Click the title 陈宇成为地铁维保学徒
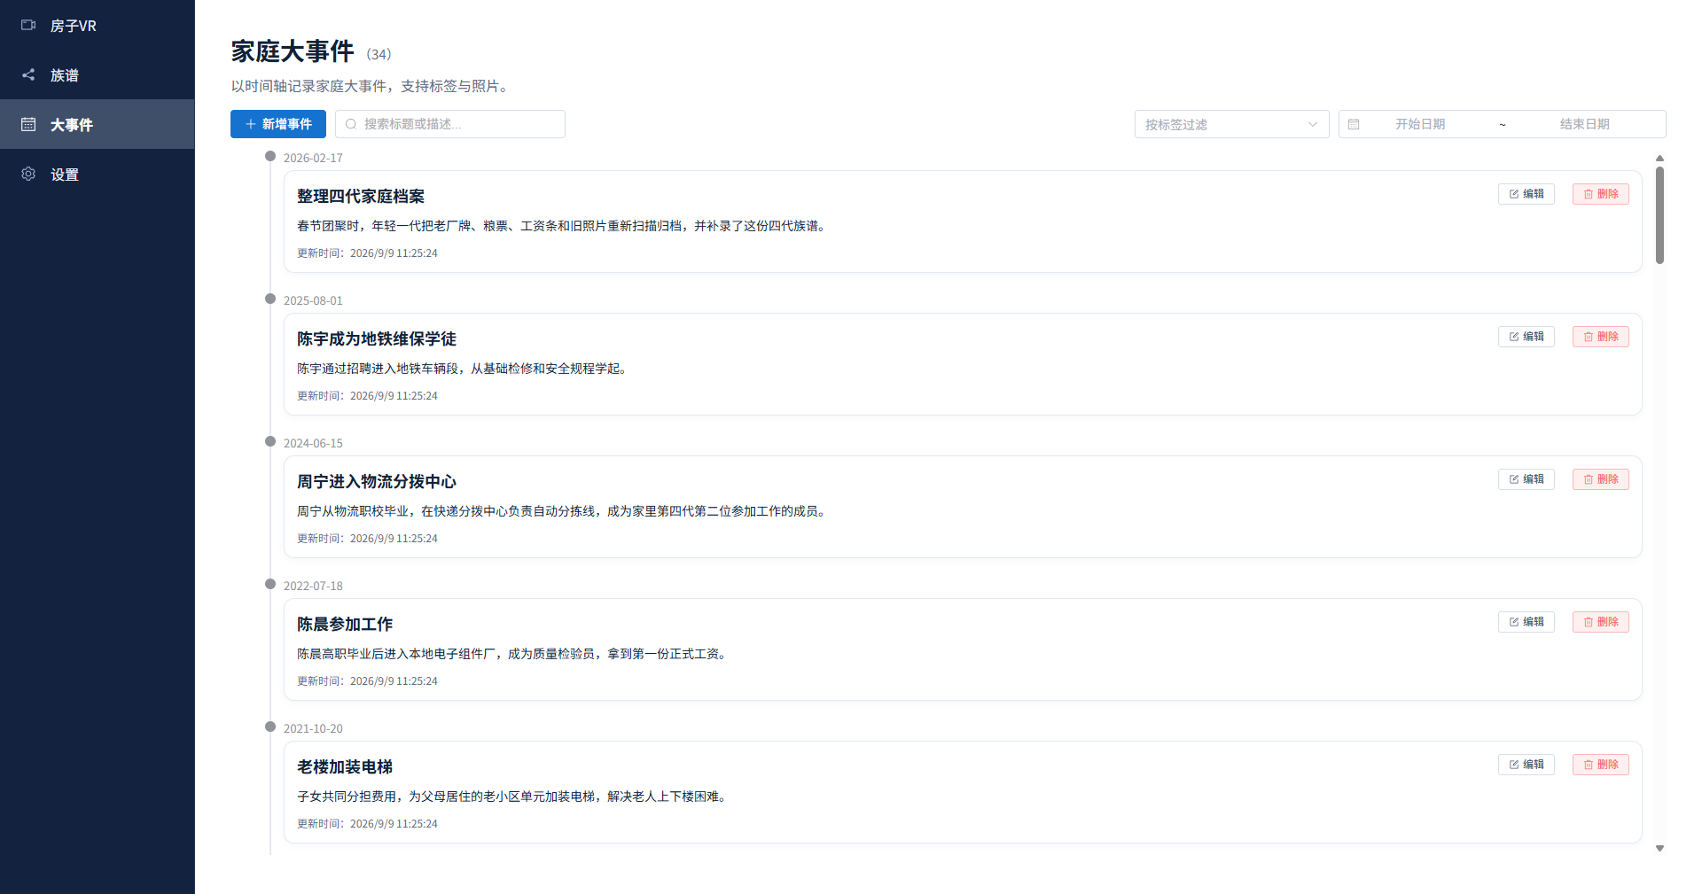The width and height of the screenshot is (1702, 894). (377, 338)
